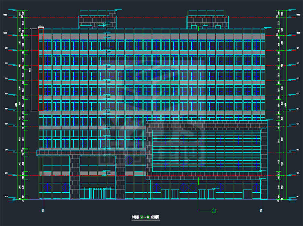The width and height of the screenshot is (303, 226).
Task: Click the drawing title text below the elevation
Action: click(145, 217)
